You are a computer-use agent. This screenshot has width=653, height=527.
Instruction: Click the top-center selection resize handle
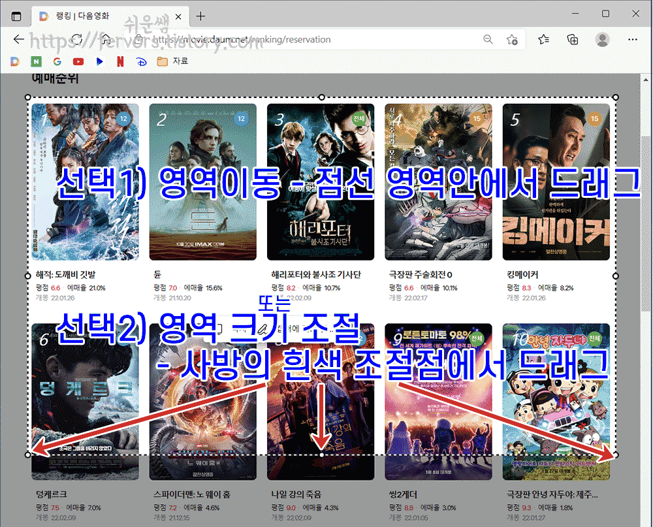pyautogui.click(x=321, y=97)
